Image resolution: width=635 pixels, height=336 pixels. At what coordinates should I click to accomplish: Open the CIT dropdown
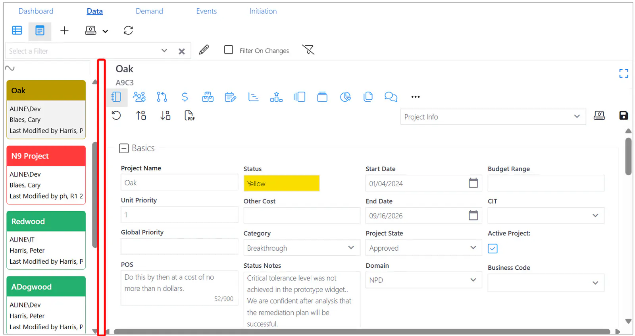coord(546,216)
